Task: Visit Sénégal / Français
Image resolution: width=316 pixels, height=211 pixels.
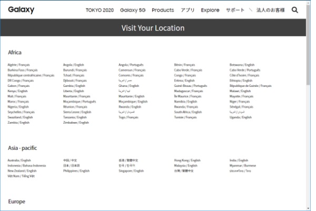Action: click(241, 107)
